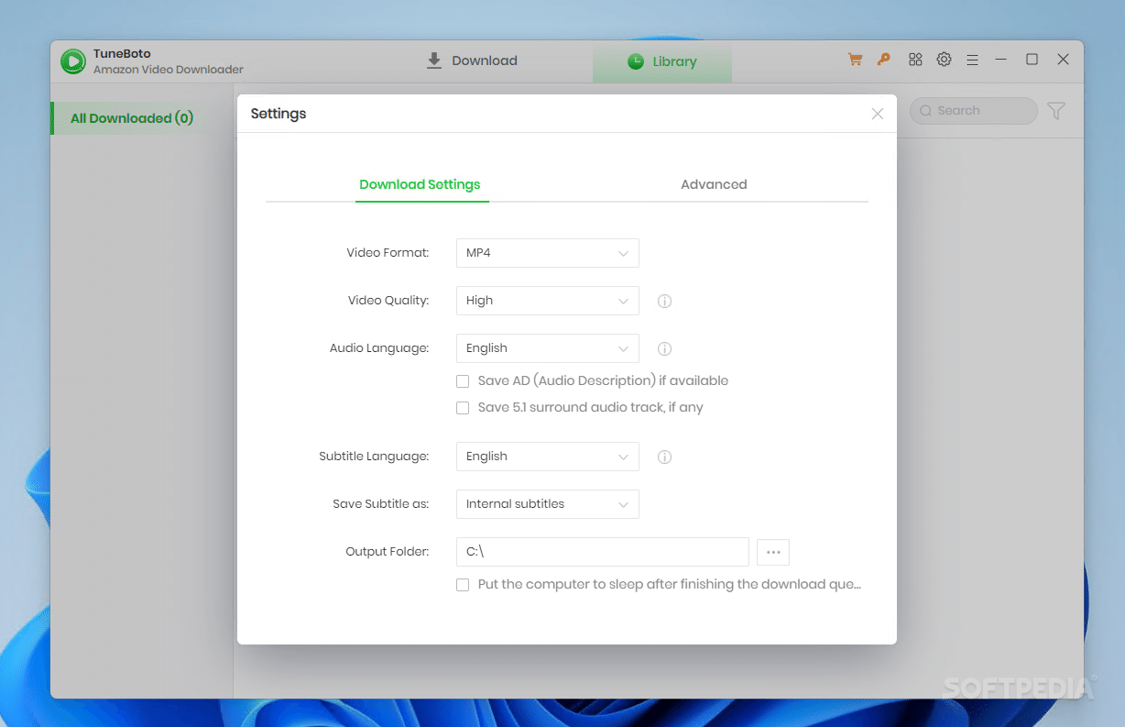Image resolution: width=1125 pixels, height=727 pixels.
Task: Open the Save Subtitle as dropdown
Action: point(548,504)
